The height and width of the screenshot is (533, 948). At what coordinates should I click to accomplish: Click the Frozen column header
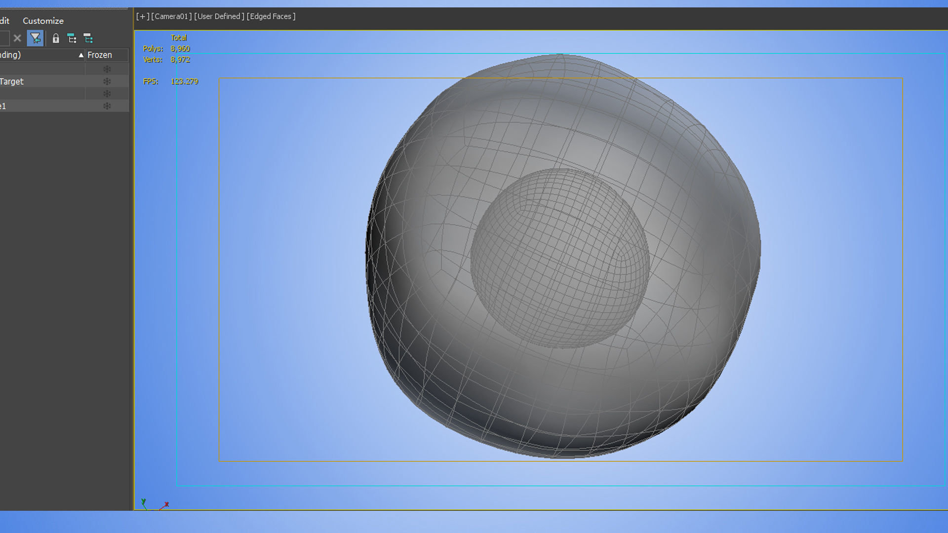click(x=100, y=55)
